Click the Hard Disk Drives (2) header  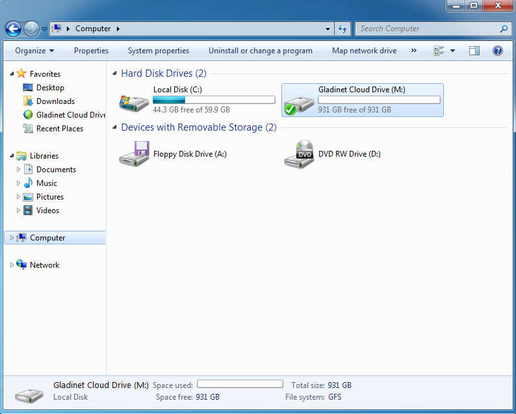coord(164,73)
